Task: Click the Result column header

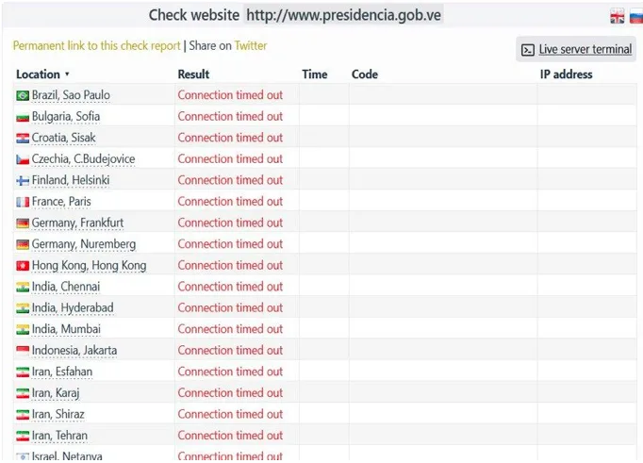Action: (193, 74)
